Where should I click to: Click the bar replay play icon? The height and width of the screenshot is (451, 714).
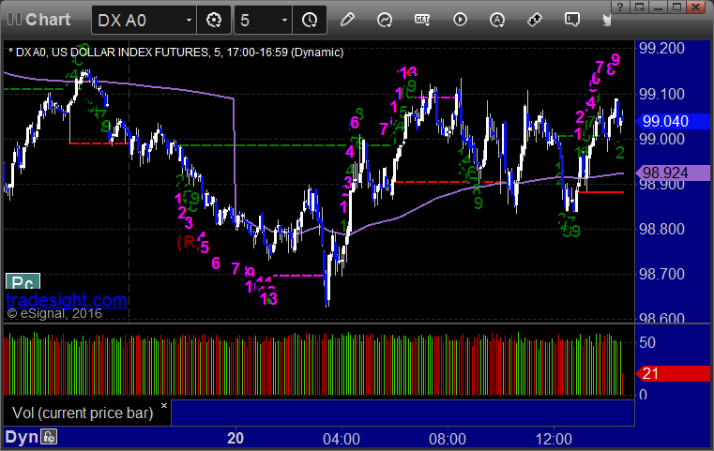pos(460,20)
